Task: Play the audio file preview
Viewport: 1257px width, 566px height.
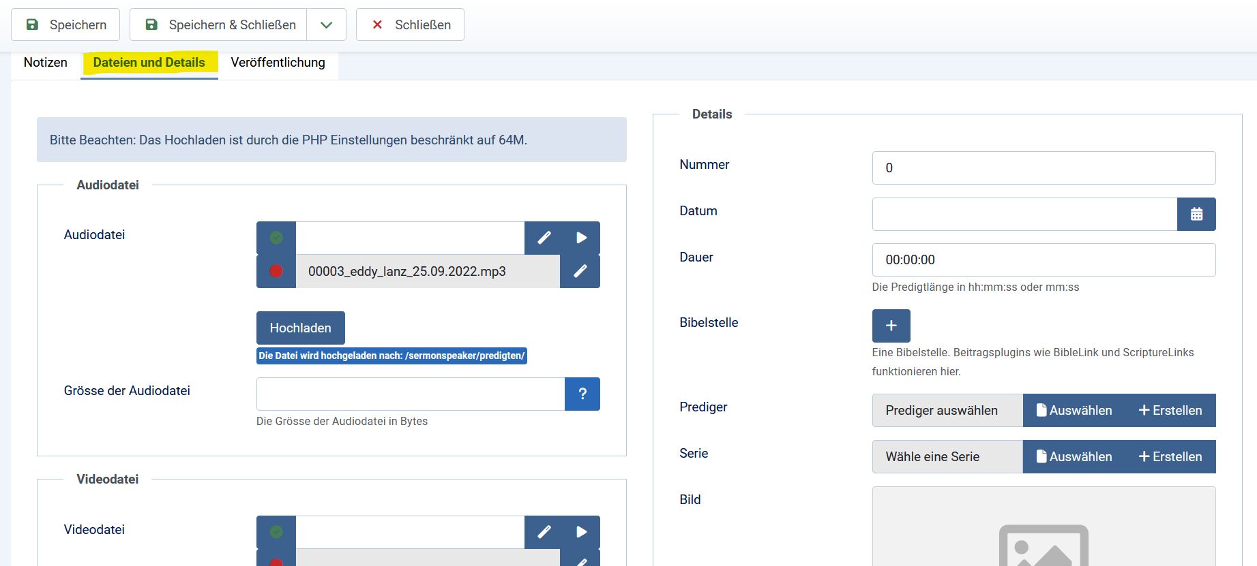Action: click(581, 238)
